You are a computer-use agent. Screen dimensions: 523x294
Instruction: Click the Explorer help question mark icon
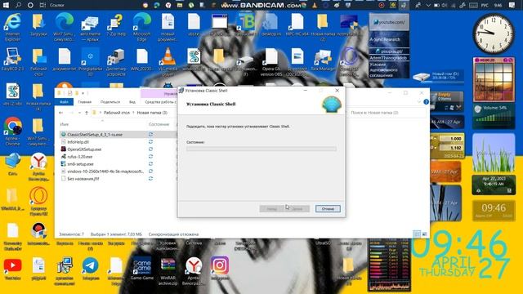pyautogui.click(x=426, y=101)
